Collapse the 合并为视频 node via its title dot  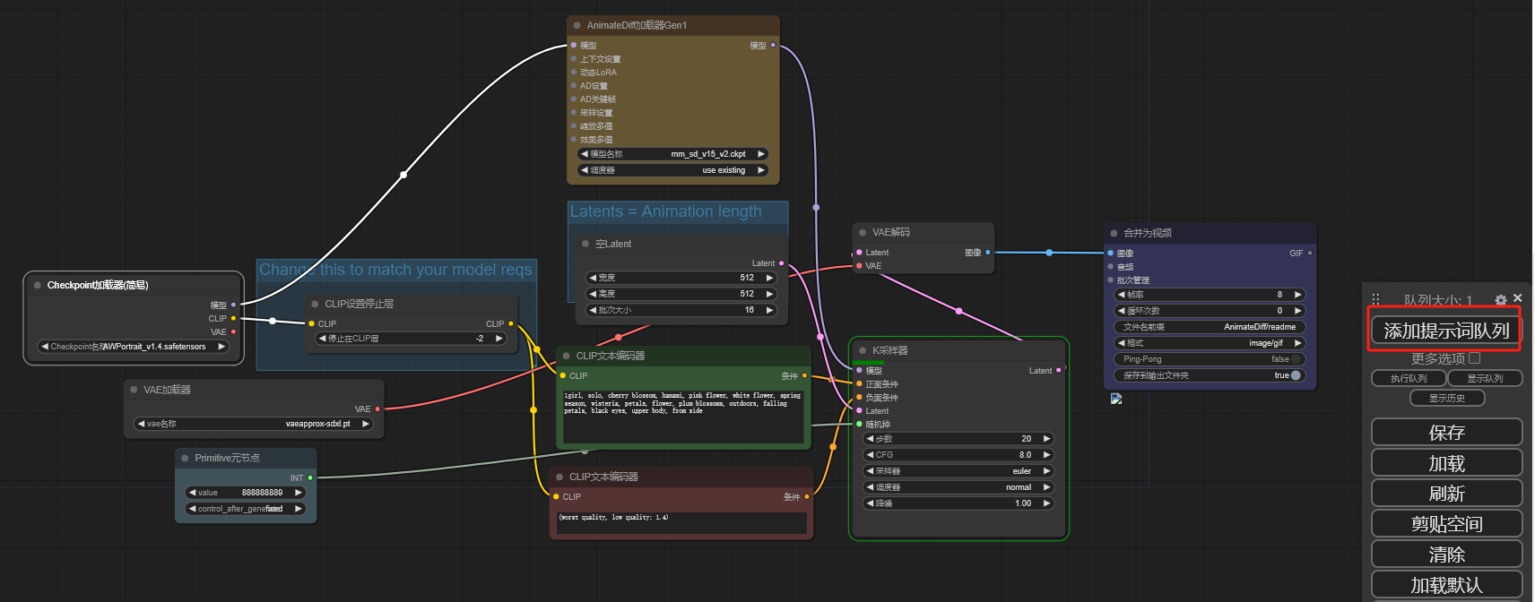[1114, 233]
